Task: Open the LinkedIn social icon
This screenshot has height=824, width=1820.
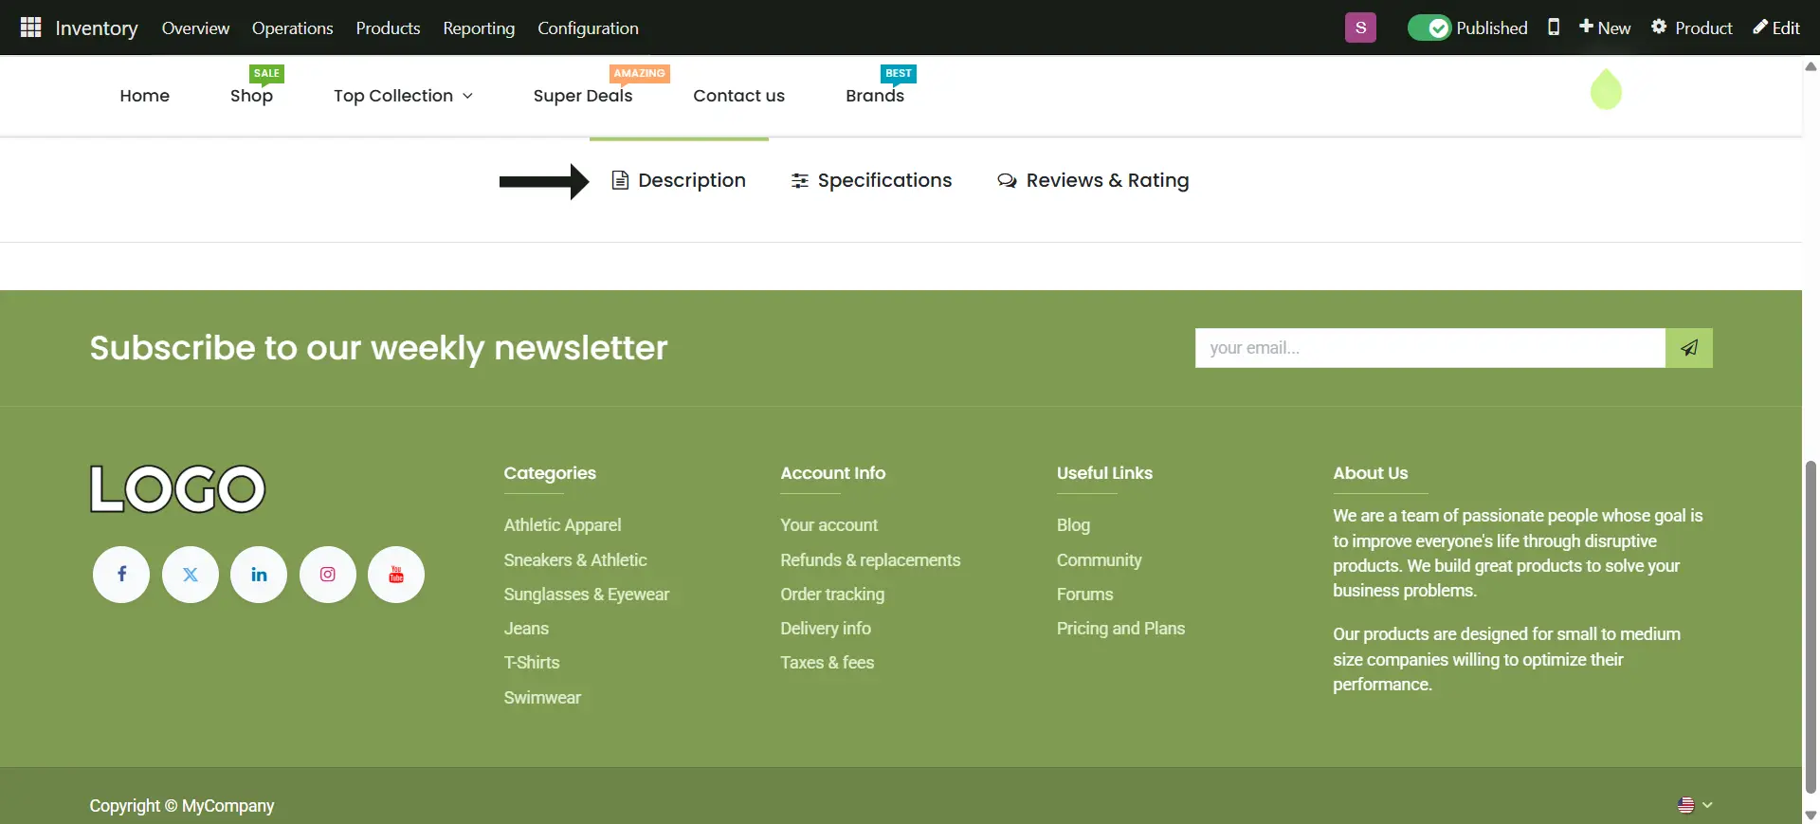Action: coord(259,575)
